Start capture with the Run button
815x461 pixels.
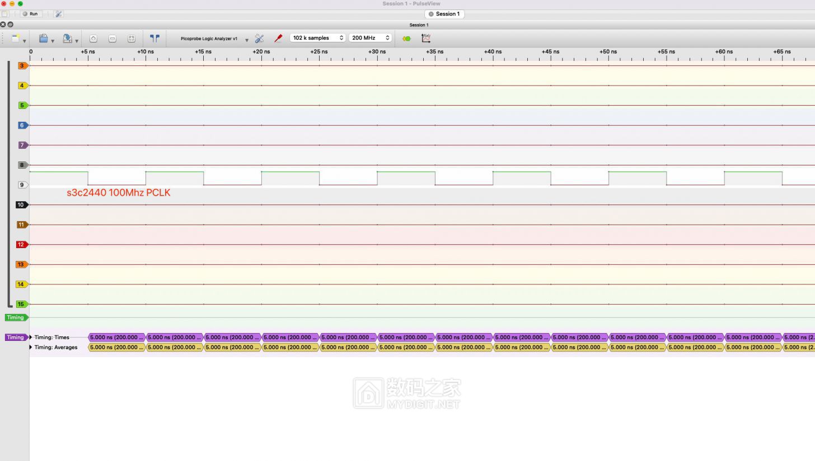[x=30, y=13]
